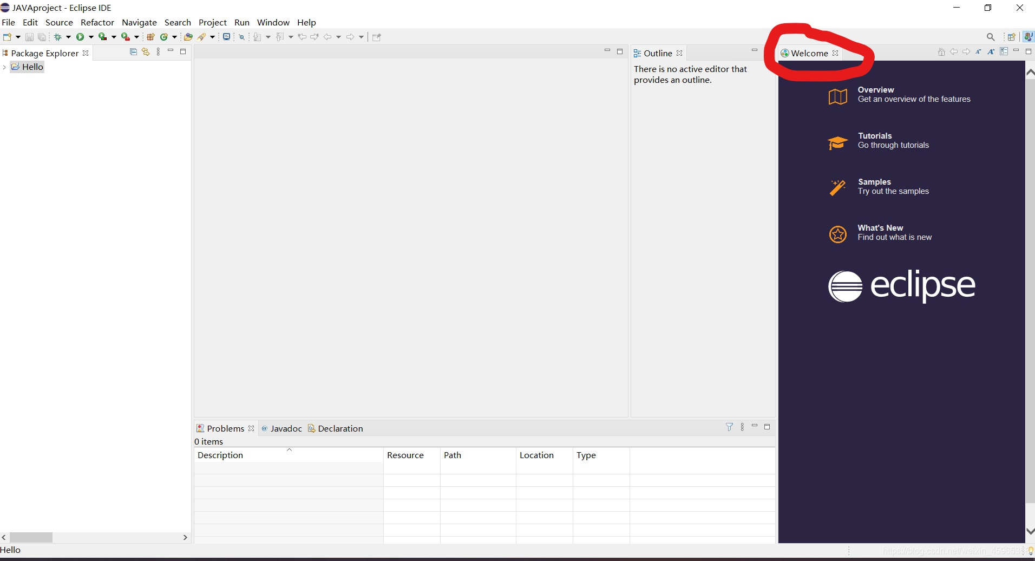The width and height of the screenshot is (1035, 561).
Task: Click the Back navigation arrow in toolbar
Action: (x=327, y=37)
